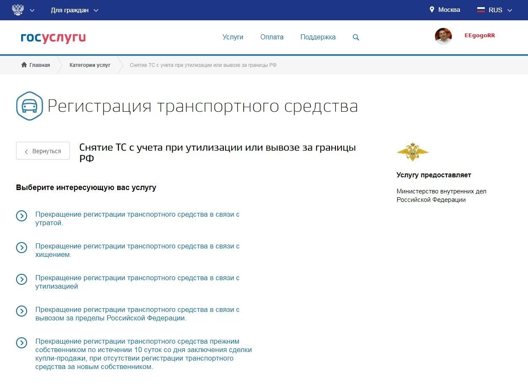The width and height of the screenshot is (528, 383).
Task: Go to the Госуслуги logo home page
Action: point(53,38)
